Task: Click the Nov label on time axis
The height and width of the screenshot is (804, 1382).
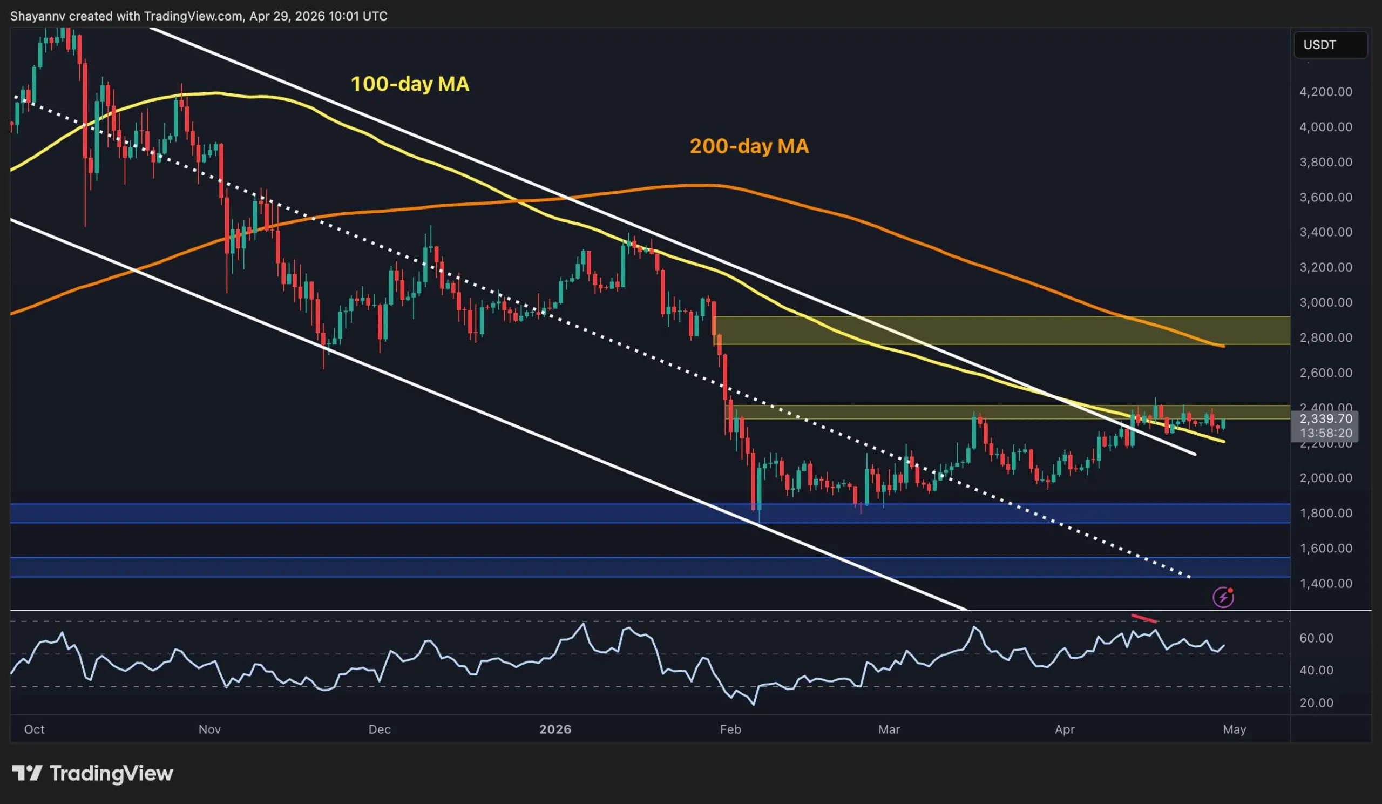Action: pyautogui.click(x=209, y=729)
